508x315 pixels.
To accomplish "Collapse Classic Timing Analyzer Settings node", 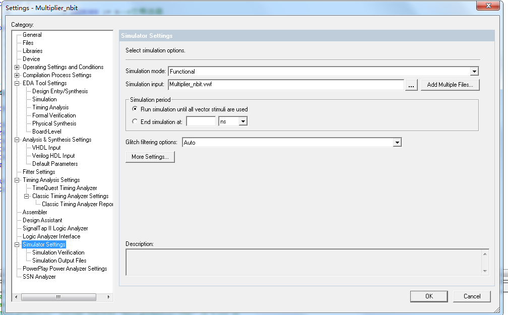I will [27, 196].
